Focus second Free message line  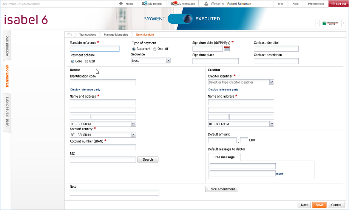[x=242, y=173]
